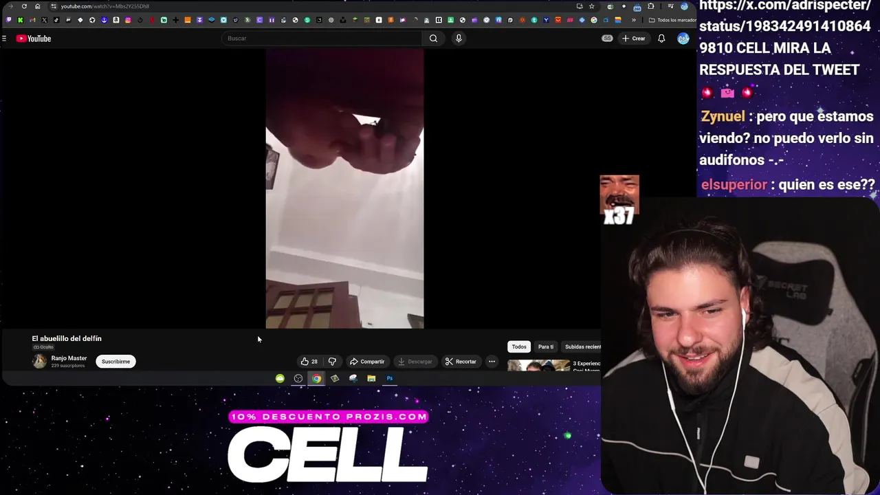Screen dimensions: 880x495
Task: Open the Gmail bookmark icon
Action: pyautogui.click(x=32, y=20)
